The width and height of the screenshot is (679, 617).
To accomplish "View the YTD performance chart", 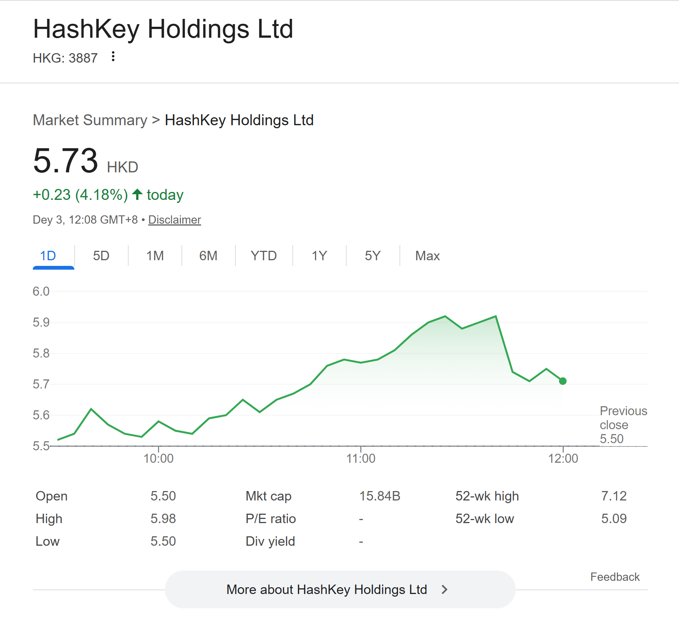I will (264, 255).
